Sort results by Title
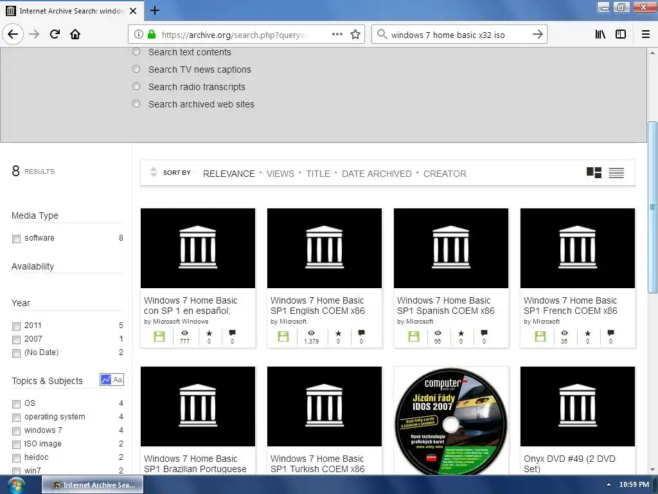 click(317, 174)
